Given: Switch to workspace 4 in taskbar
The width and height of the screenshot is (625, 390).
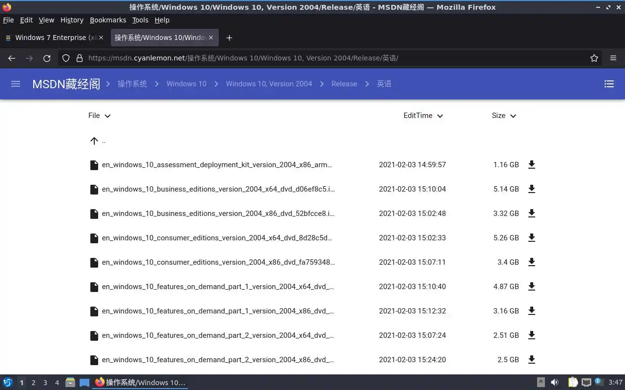Looking at the screenshot, I should pyautogui.click(x=57, y=383).
